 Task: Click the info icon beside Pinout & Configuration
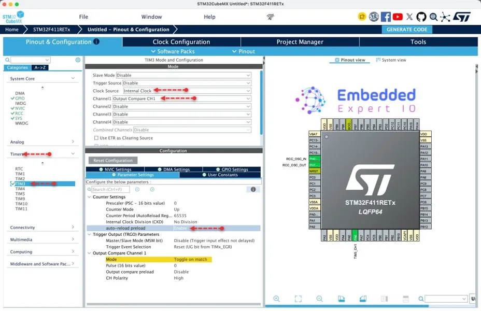tap(96, 41)
